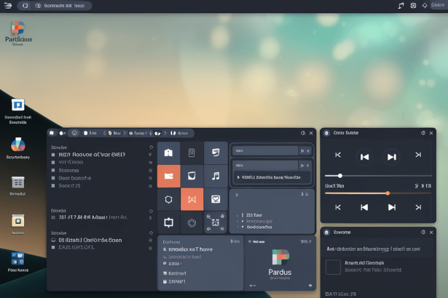Open the Pardus logo desktop icon

click(x=18, y=28)
